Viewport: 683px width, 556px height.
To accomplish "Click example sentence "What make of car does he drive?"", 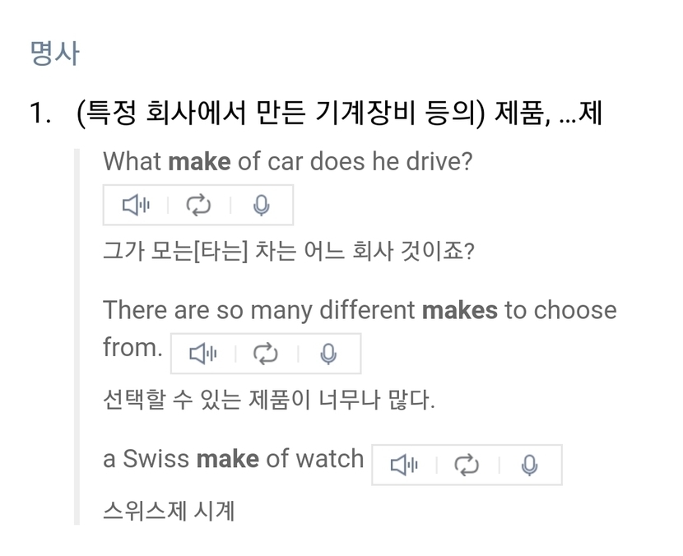I will coord(287,161).
